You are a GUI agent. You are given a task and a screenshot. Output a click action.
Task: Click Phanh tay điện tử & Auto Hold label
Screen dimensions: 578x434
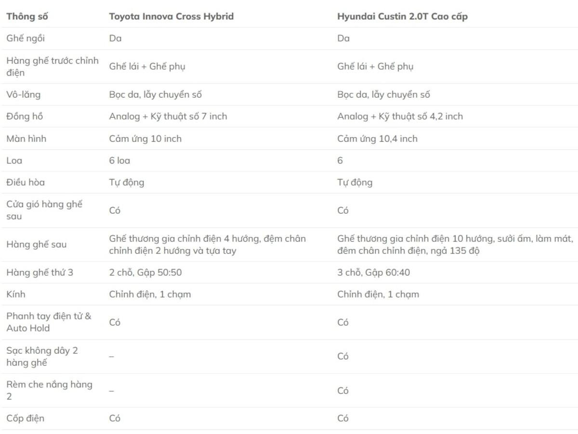pos(49,322)
